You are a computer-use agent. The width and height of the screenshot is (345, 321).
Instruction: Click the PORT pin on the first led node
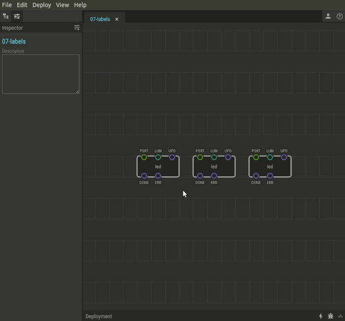(144, 157)
